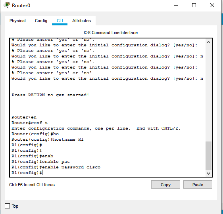Switch to the Physical tab
The height and width of the screenshot is (214, 223).
pos(17,21)
